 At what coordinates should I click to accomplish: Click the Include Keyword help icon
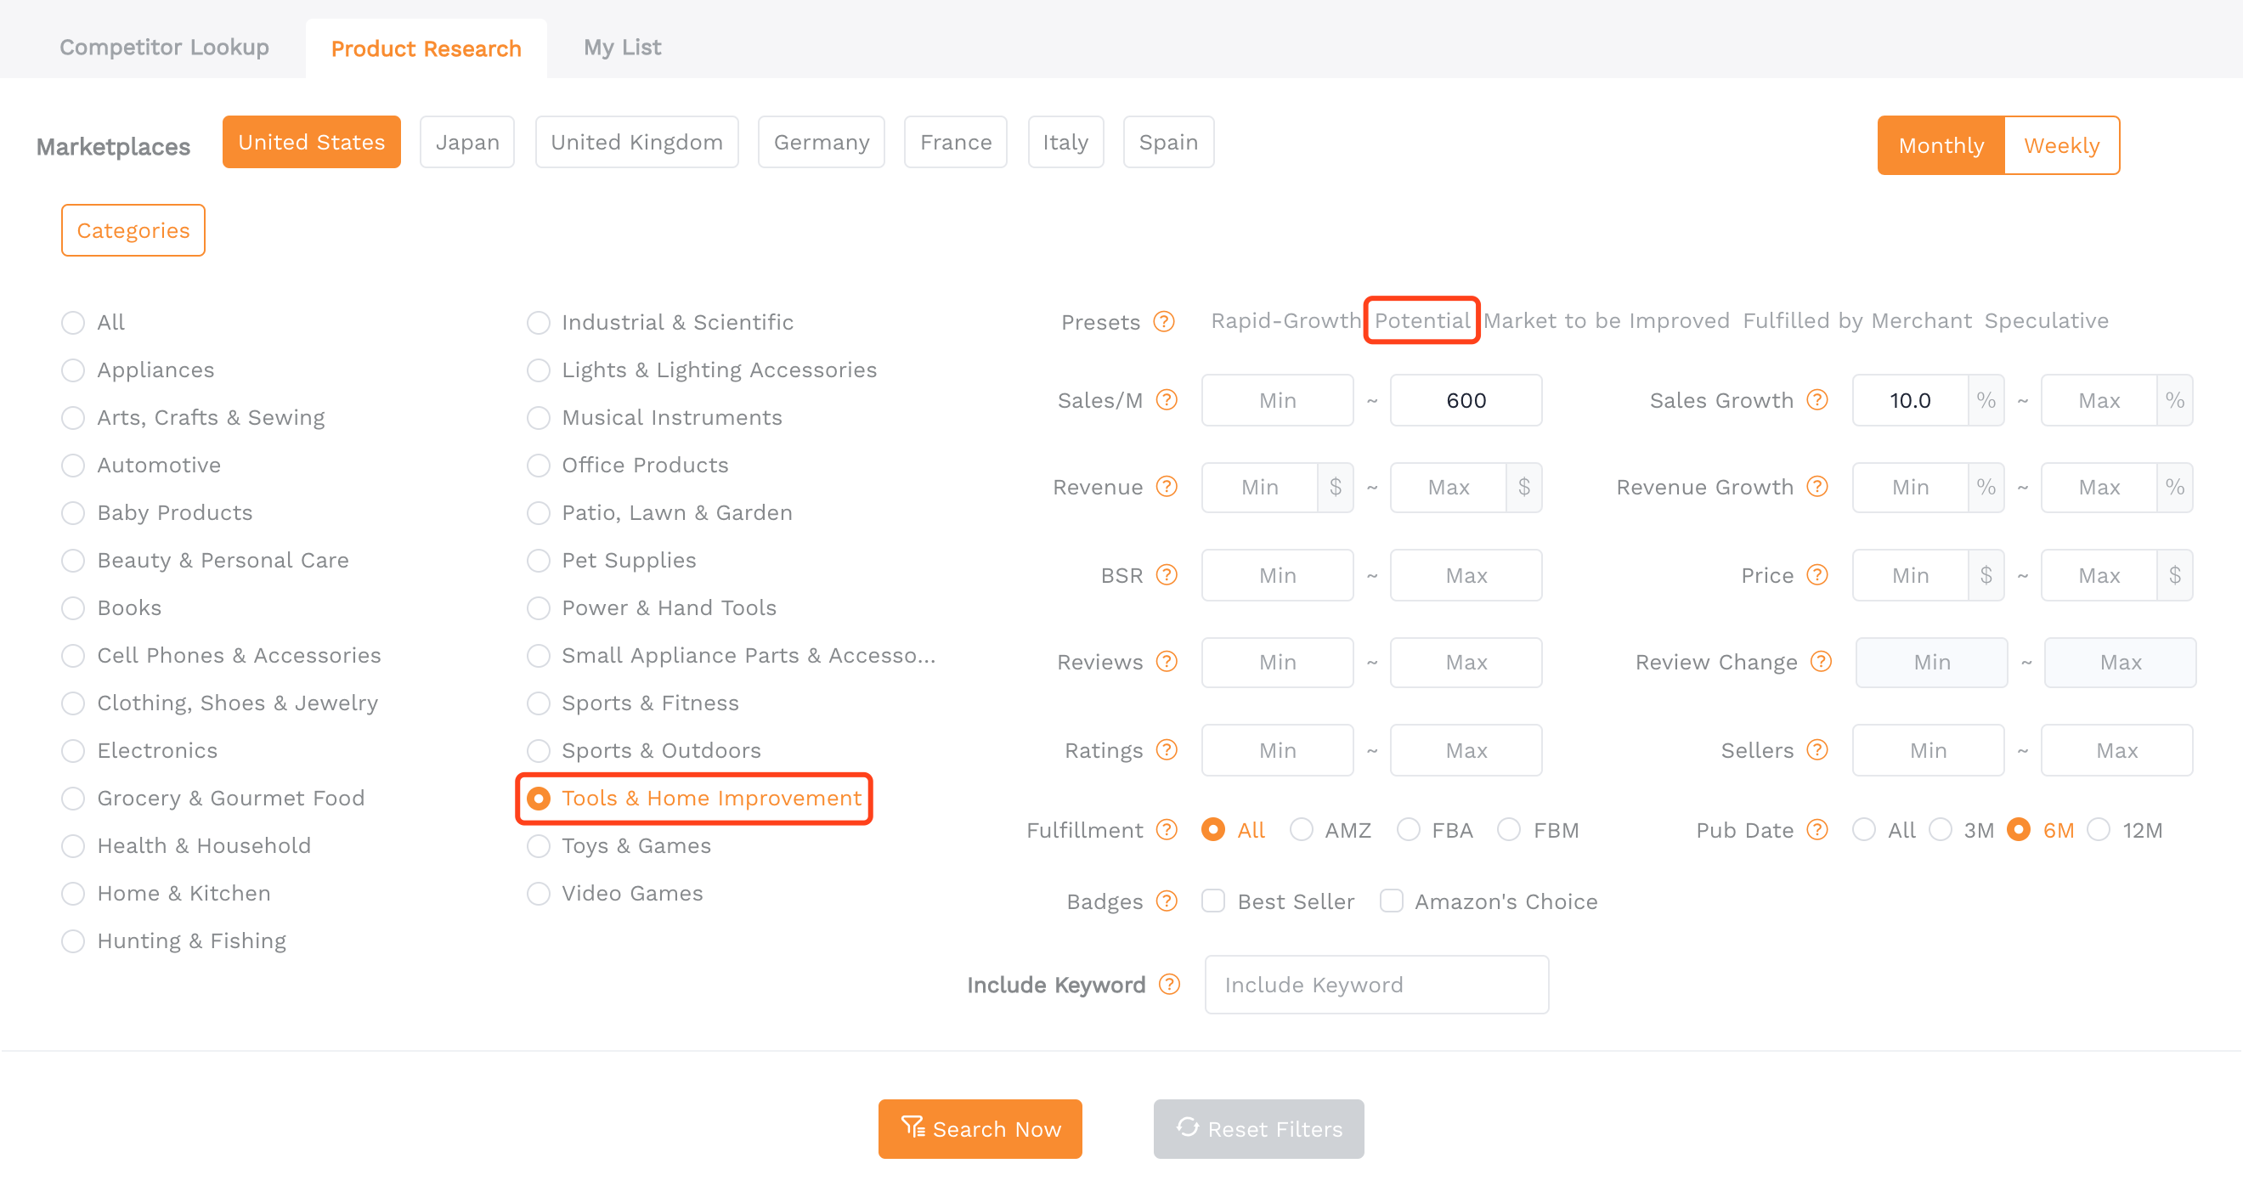(x=1169, y=985)
